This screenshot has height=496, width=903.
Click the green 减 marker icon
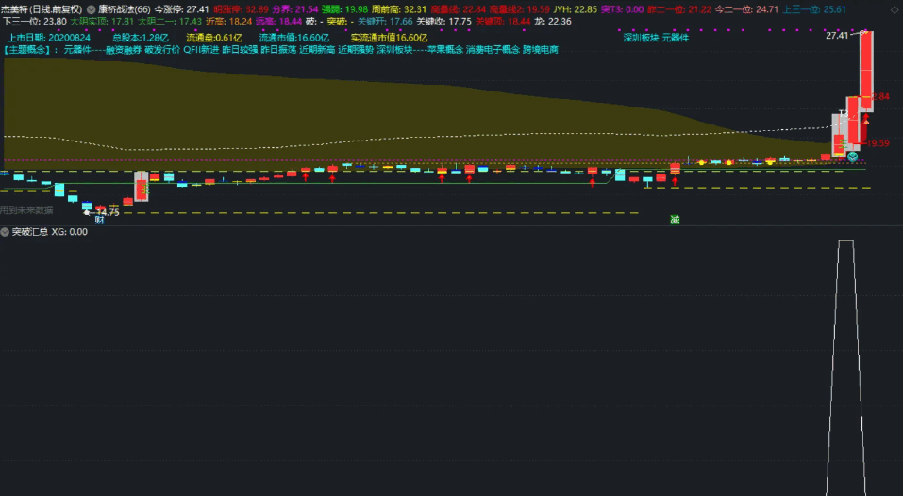(675, 219)
